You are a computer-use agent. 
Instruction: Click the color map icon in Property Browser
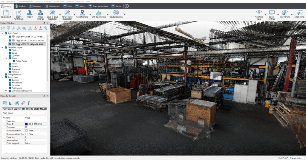tap(17, 103)
